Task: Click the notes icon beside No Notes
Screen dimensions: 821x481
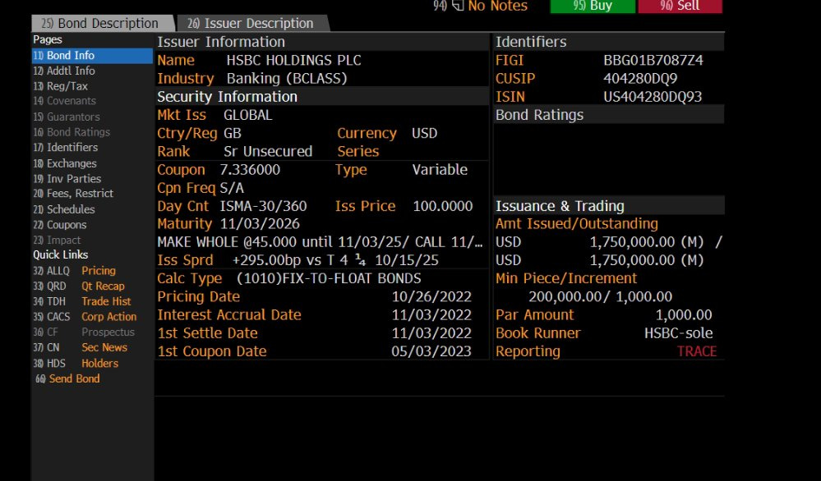Action: click(458, 6)
